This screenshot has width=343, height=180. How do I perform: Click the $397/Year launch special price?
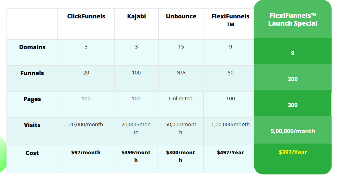[293, 152]
